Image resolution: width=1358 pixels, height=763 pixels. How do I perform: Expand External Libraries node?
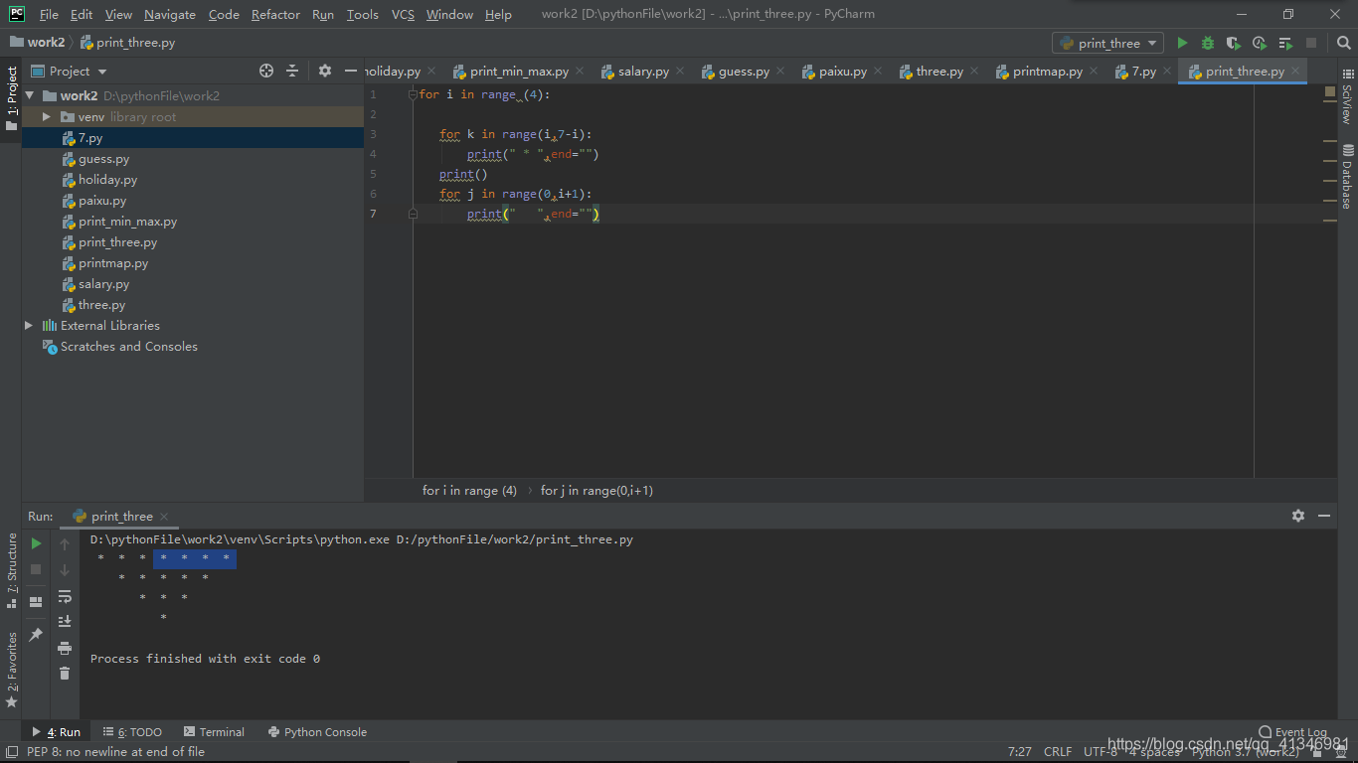click(x=29, y=325)
